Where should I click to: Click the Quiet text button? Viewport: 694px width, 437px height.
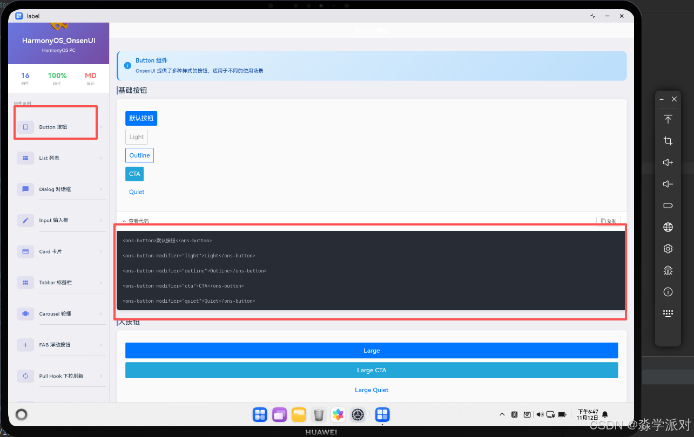click(137, 192)
